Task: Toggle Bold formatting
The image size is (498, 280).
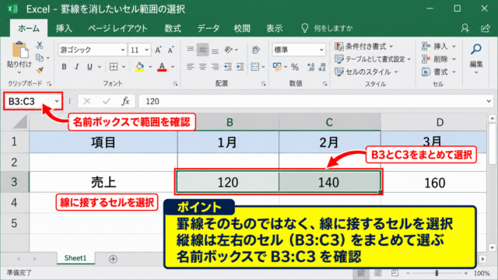Action: pyautogui.click(x=64, y=67)
